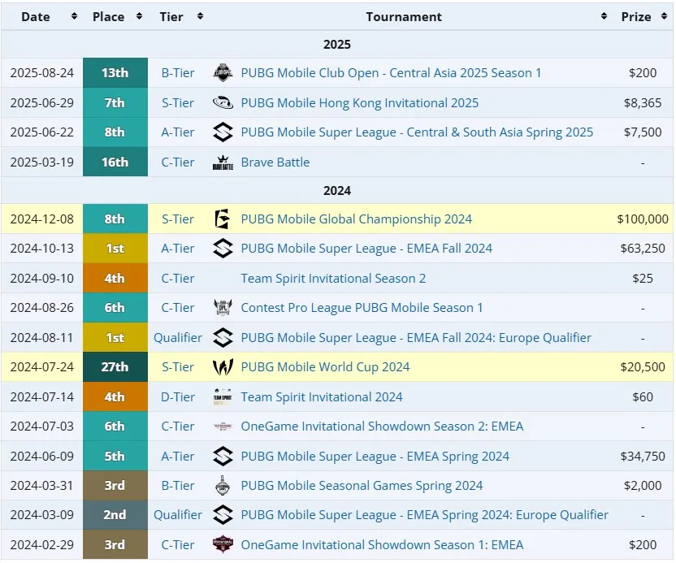Open PUBG Mobile Super League EMEA Fall 2024
The image size is (676, 563).
click(x=366, y=249)
